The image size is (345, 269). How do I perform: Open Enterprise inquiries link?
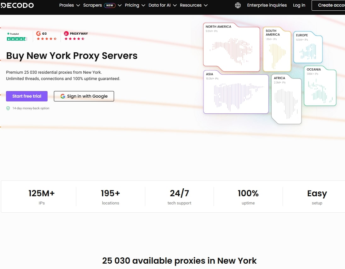pyautogui.click(x=267, y=5)
